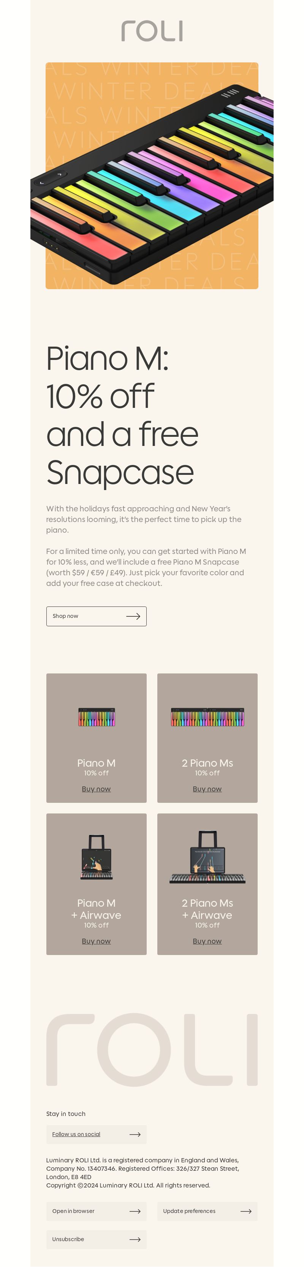Viewport: 304px width, 1267px height.
Task: Select the 2 Piano Ms product image
Action: [207, 717]
